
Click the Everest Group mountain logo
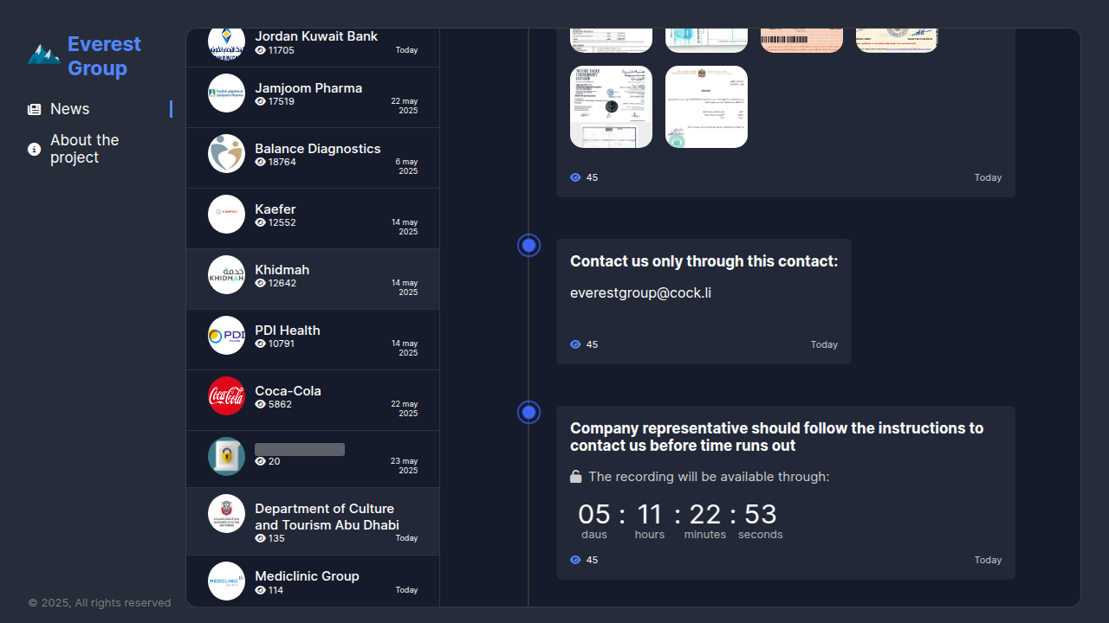(43, 55)
